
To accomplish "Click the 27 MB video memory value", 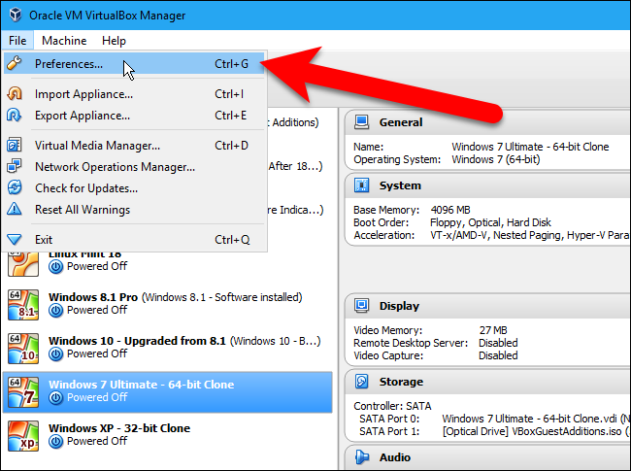I will pyautogui.click(x=493, y=330).
